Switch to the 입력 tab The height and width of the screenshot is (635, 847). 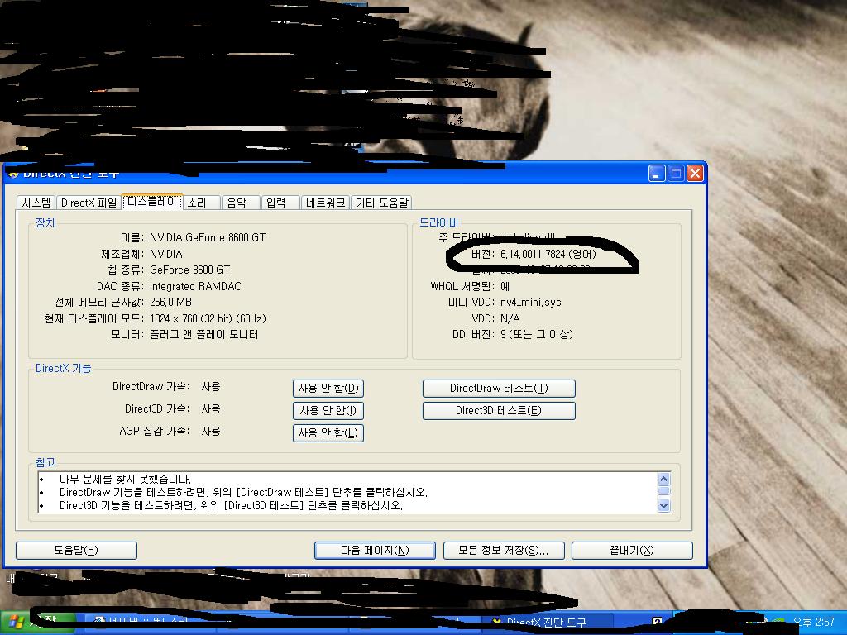click(x=280, y=203)
